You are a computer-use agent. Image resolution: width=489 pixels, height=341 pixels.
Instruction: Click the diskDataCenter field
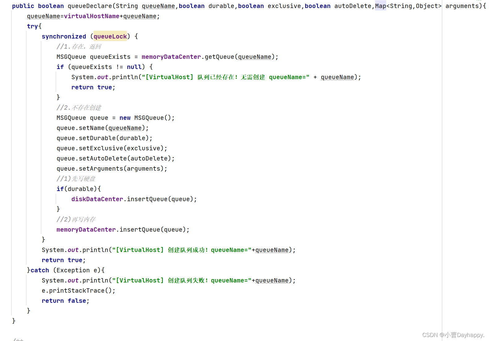(97, 199)
